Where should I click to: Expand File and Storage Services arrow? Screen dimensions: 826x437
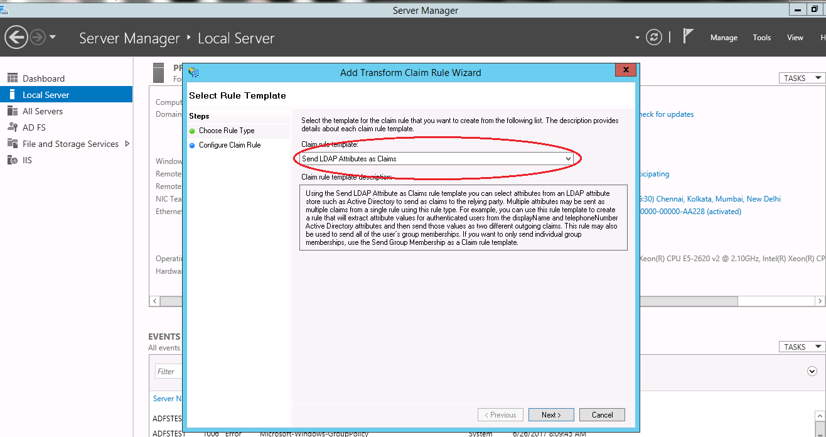coord(127,144)
